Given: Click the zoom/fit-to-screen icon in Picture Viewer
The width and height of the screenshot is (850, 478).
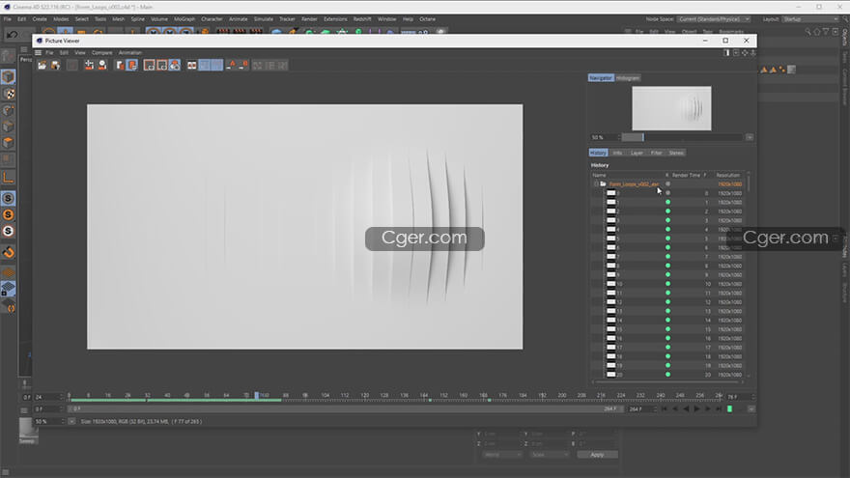Looking at the screenshot, I should (90, 65).
